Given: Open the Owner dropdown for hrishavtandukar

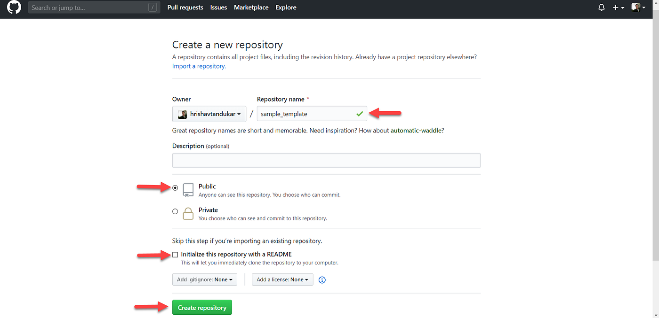Looking at the screenshot, I should point(209,113).
